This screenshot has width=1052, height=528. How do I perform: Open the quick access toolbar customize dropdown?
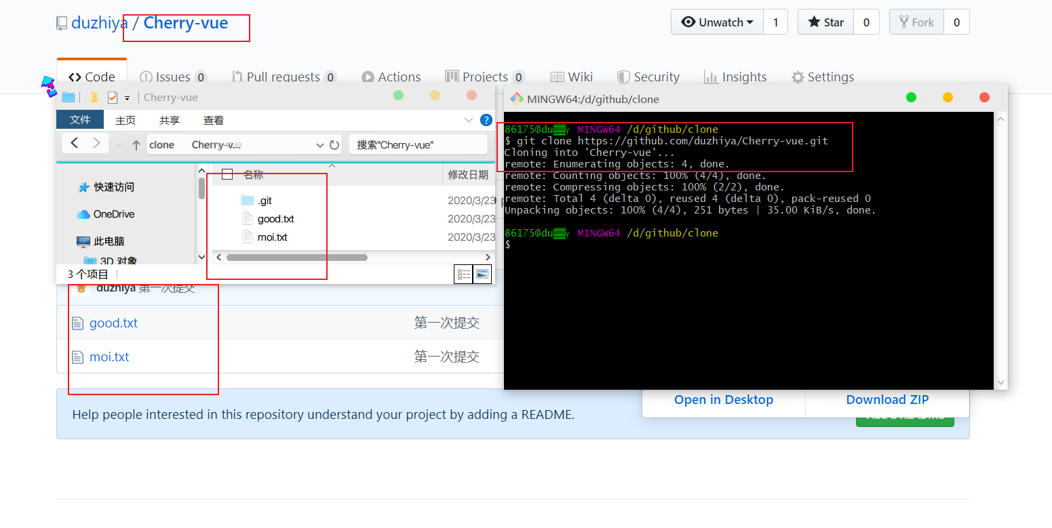tap(127, 98)
